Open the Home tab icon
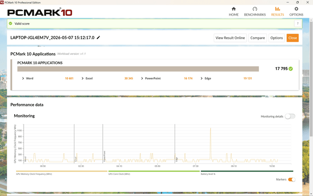This screenshot has height=196, width=313. click(234, 9)
